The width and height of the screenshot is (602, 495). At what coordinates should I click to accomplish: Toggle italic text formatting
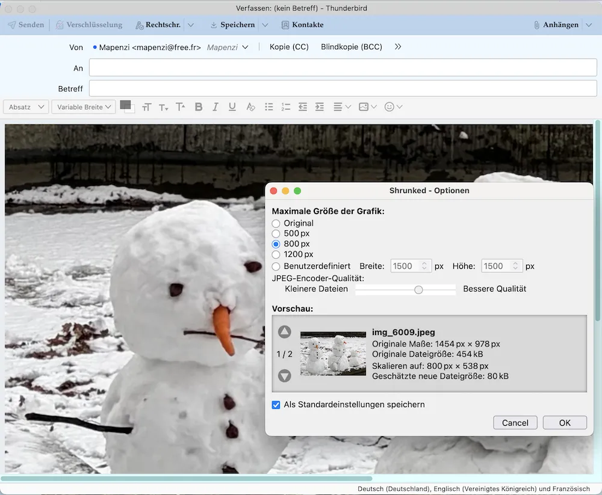coord(216,106)
